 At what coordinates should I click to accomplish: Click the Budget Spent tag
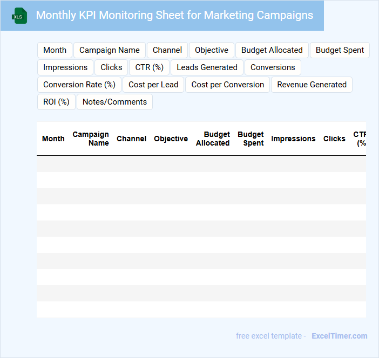click(340, 50)
